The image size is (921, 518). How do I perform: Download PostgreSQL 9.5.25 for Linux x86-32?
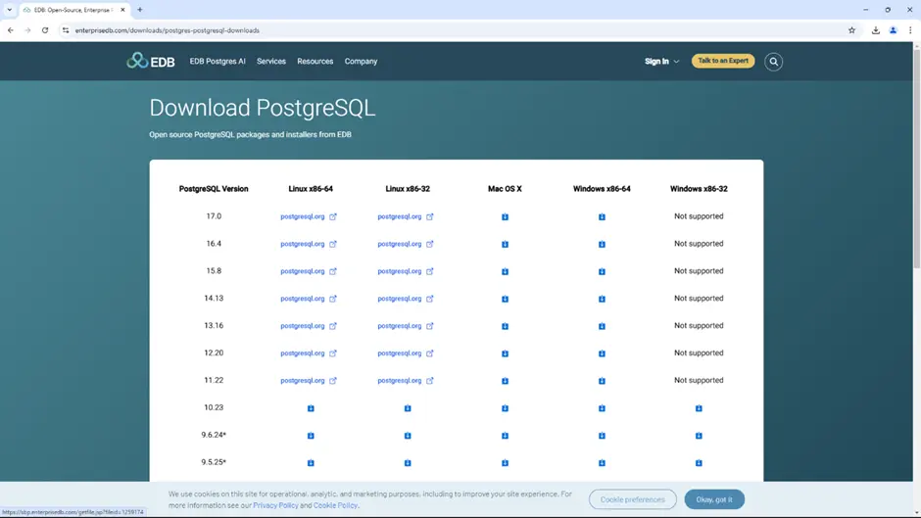point(408,462)
